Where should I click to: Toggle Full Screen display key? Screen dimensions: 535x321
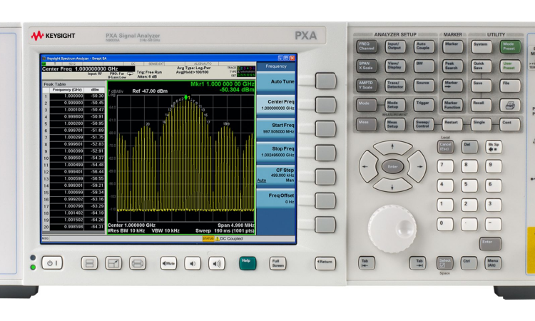(x=277, y=263)
